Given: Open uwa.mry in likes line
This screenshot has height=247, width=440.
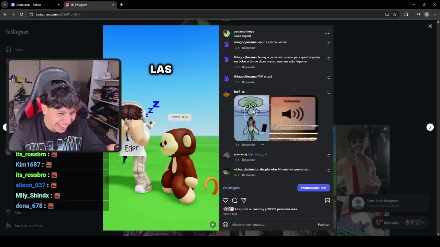Looking at the screenshot, I should [x=258, y=209].
